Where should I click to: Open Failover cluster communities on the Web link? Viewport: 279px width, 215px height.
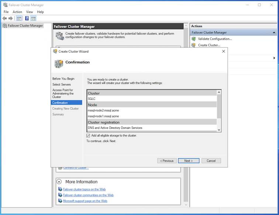88,195
